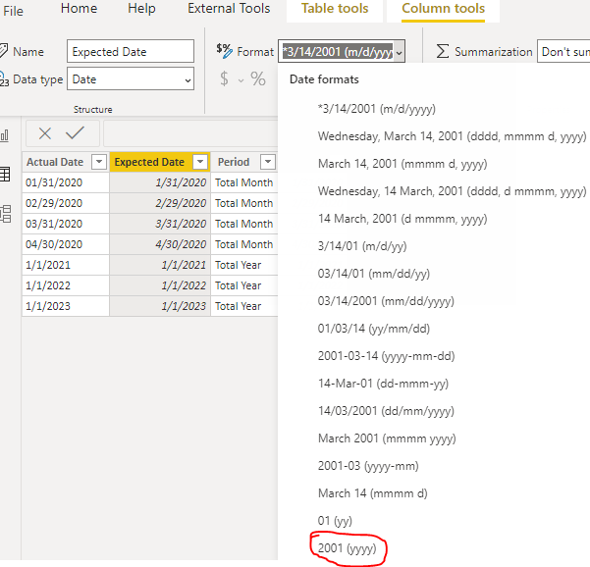This screenshot has width=590, height=567.
Task: Click the Name tag icon
Action: [4, 51]
